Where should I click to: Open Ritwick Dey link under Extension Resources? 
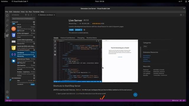click(147, 61)
